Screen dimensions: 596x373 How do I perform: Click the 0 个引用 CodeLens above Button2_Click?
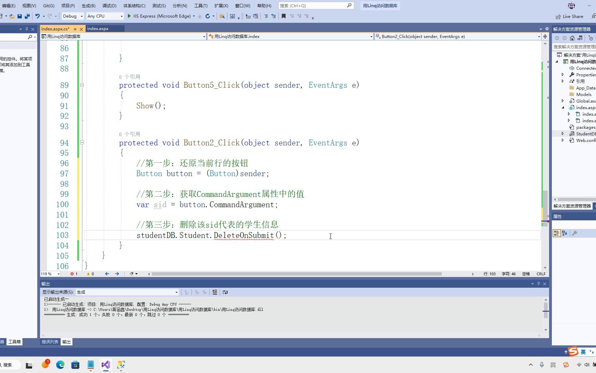[130, 134]
